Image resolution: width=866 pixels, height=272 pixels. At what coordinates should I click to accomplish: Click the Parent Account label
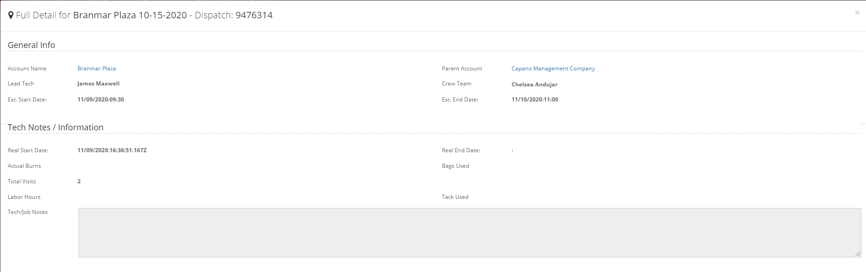point(462,69)
